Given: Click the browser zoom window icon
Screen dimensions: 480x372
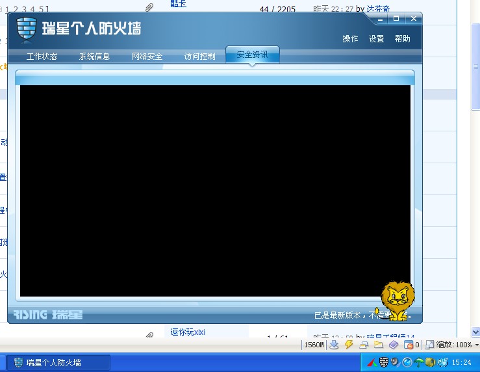Looking at the screenshot, I should 429,345.
